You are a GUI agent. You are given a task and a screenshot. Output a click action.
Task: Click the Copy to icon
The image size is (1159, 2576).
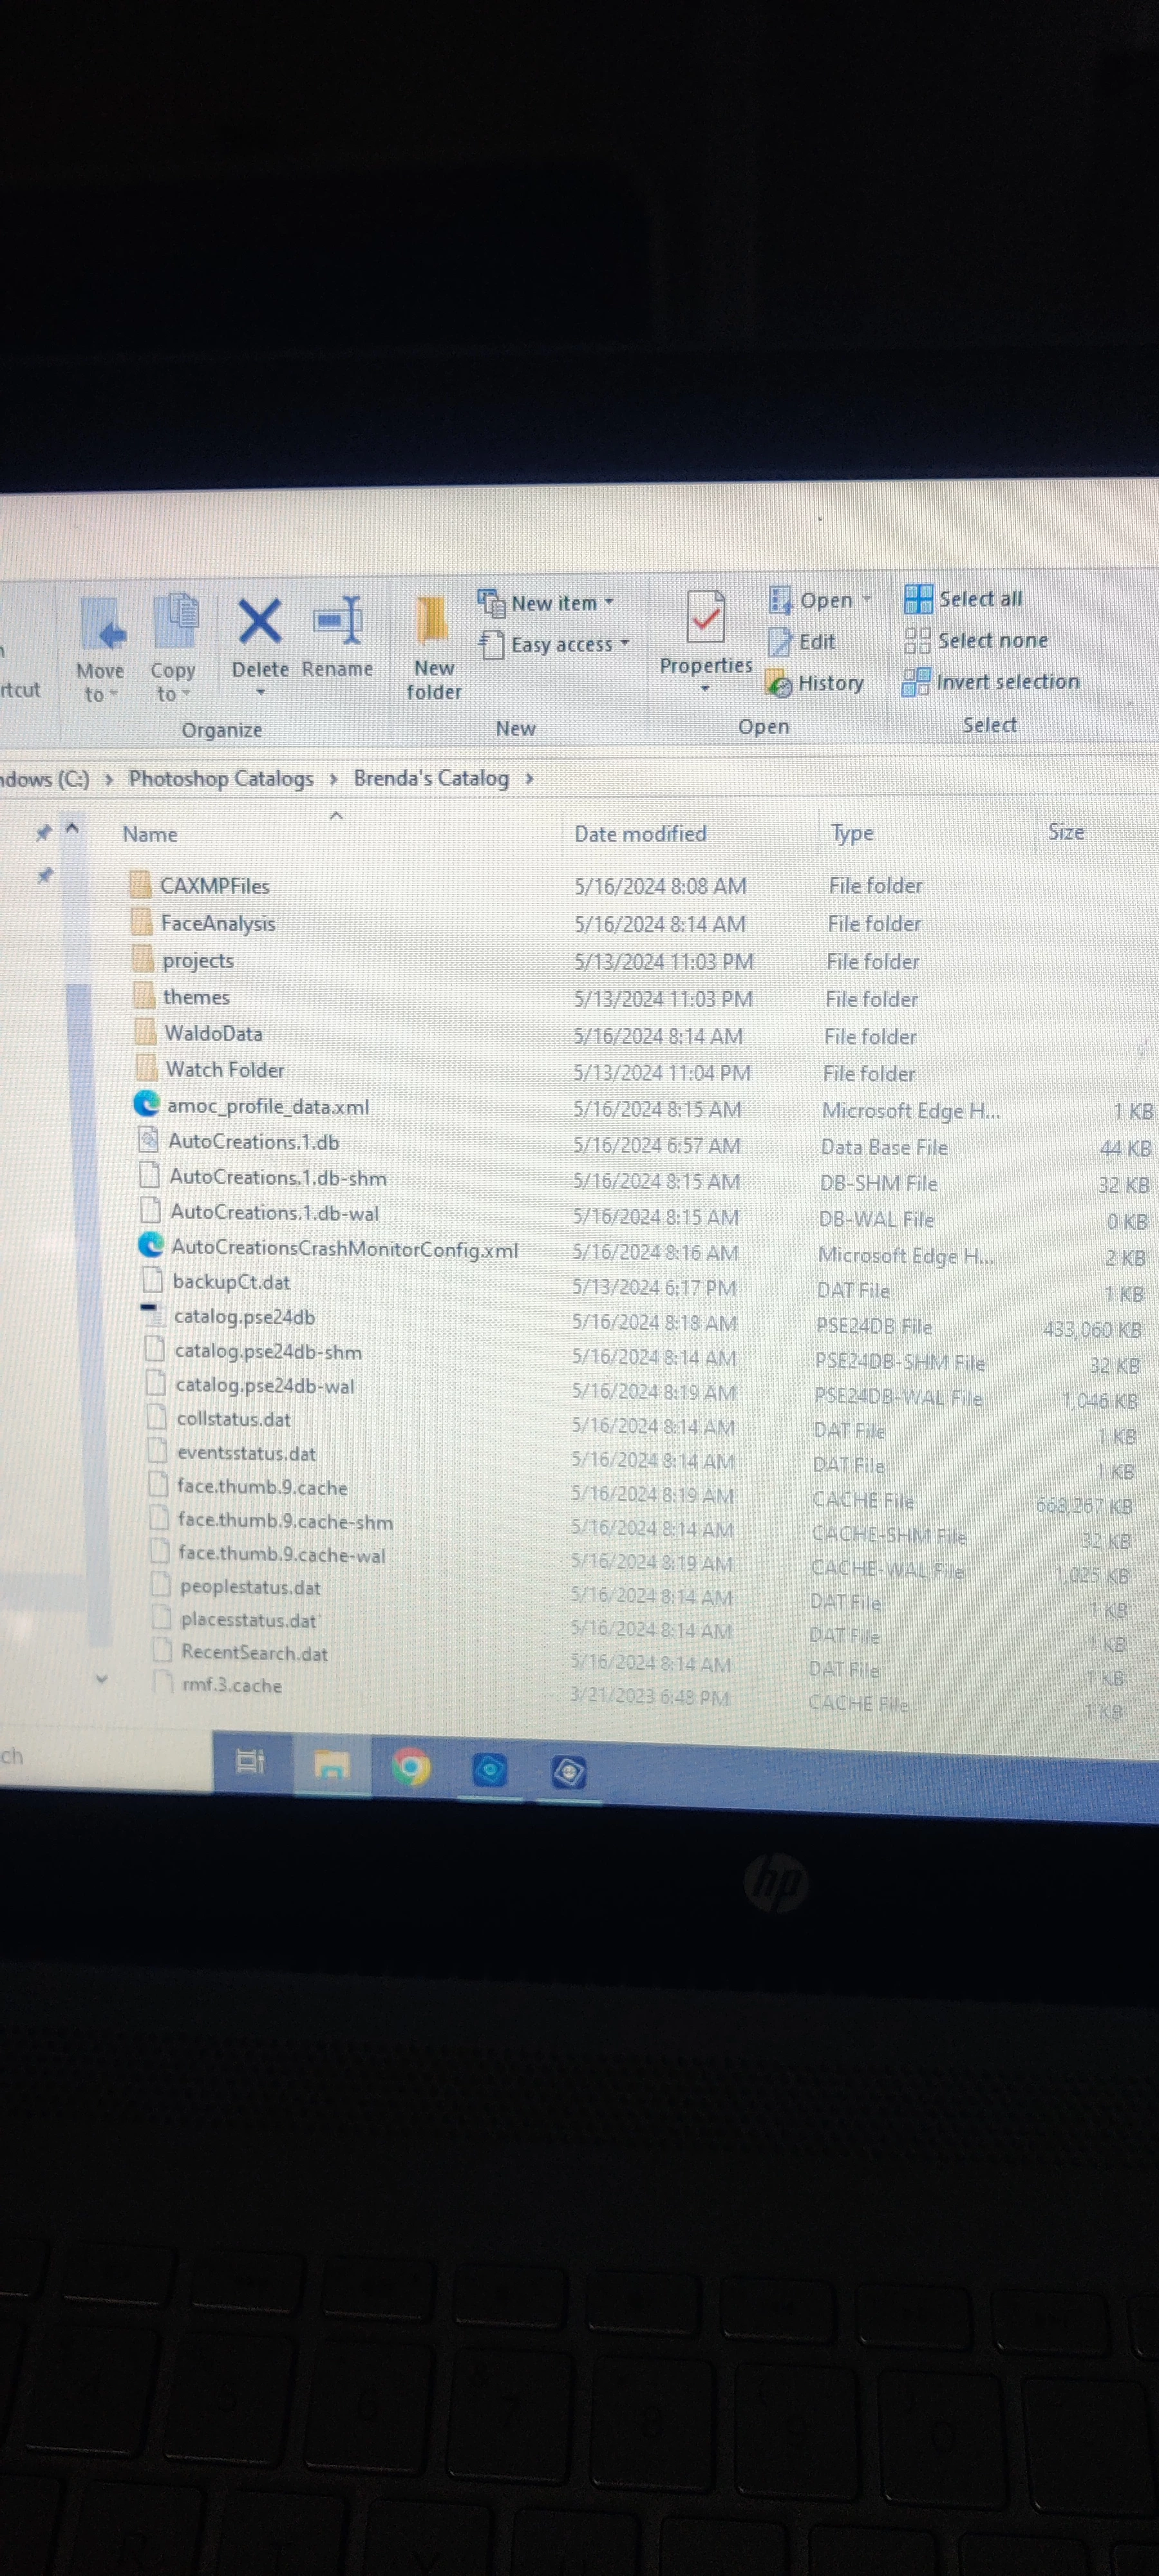click(x=176, y=621)
